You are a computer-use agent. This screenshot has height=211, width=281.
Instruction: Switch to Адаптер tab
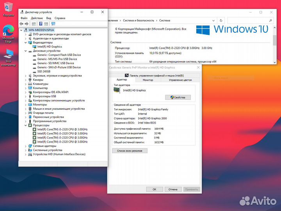[x=122, y=80]
